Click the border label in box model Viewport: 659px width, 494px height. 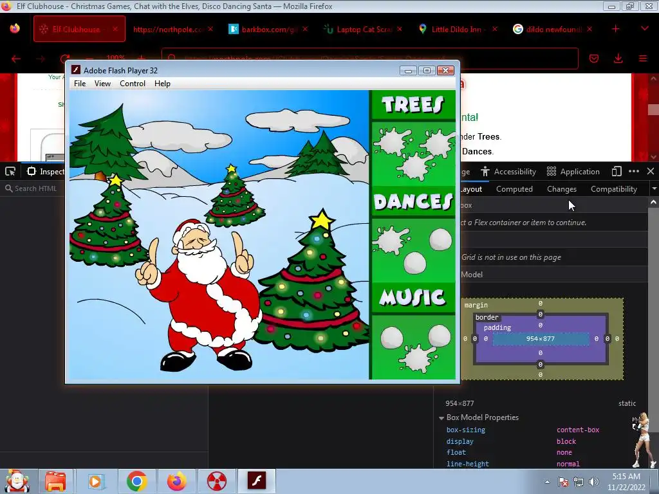487,317
